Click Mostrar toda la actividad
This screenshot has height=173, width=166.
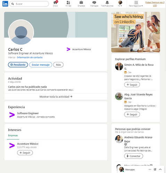coord(56,97)
